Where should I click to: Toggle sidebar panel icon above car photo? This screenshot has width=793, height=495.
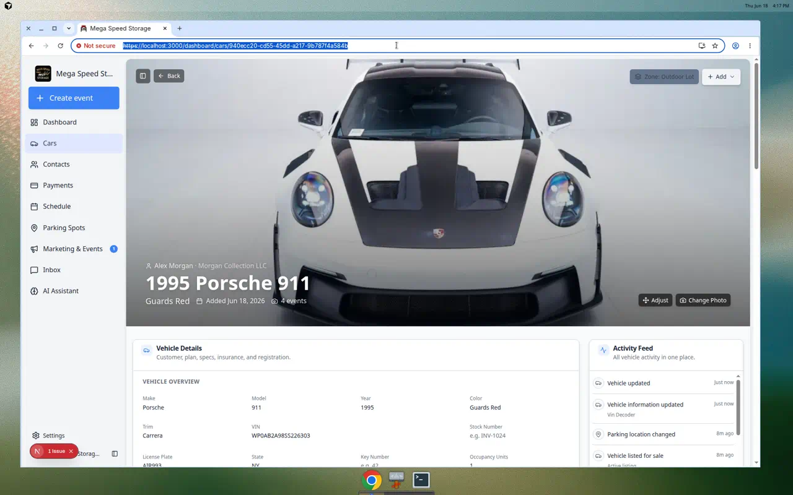tap(143, 76)
